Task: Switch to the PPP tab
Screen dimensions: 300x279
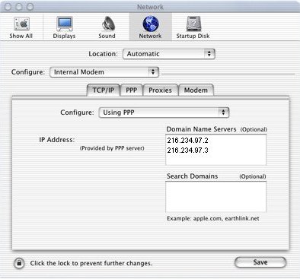Action: (x=132, y=90)
